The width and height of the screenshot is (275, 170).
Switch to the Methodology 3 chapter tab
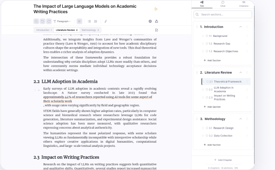tap(90, 30)
